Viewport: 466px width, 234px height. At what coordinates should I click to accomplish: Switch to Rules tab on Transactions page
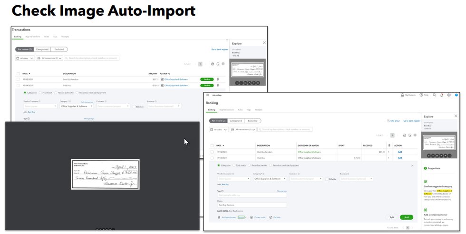[47, 36]
